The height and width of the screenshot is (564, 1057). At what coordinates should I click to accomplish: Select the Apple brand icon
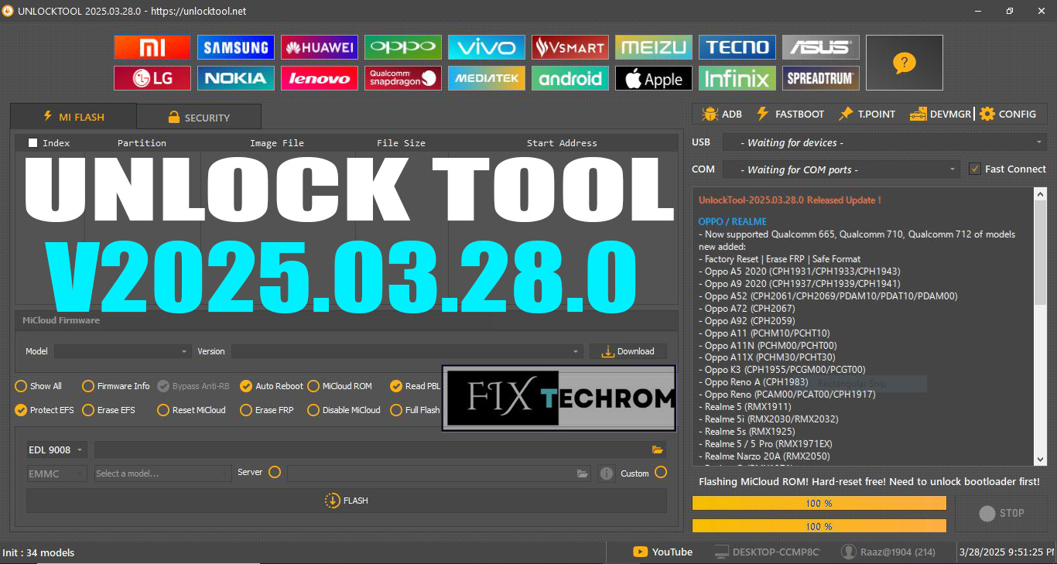(x=654, y=78)
